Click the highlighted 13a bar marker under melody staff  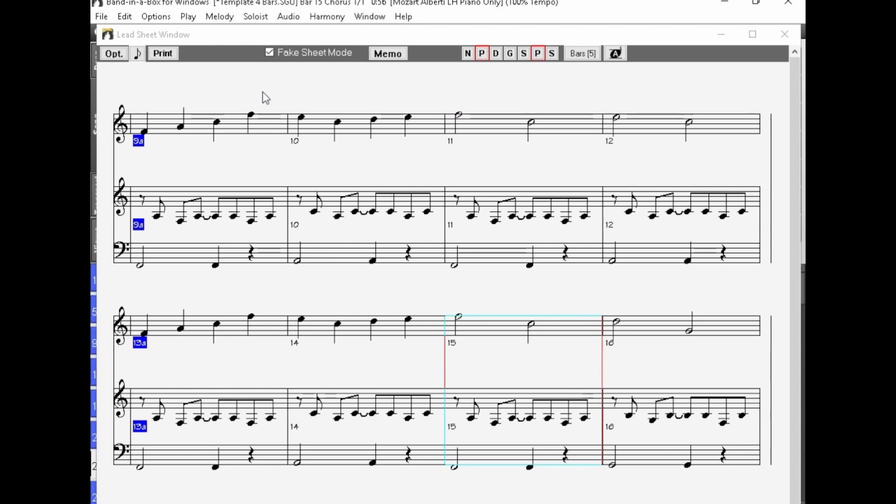tap(139, 342)
